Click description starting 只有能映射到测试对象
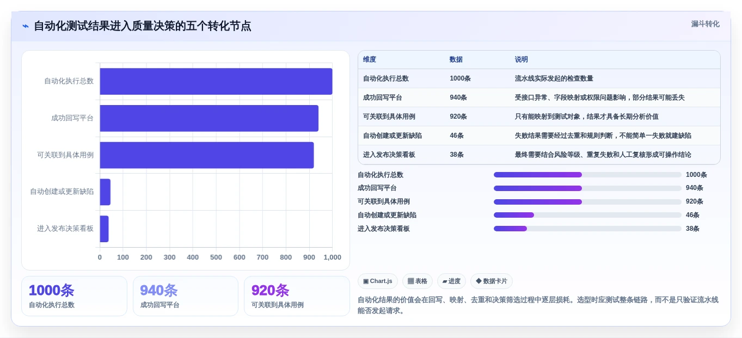 point(587,116)
